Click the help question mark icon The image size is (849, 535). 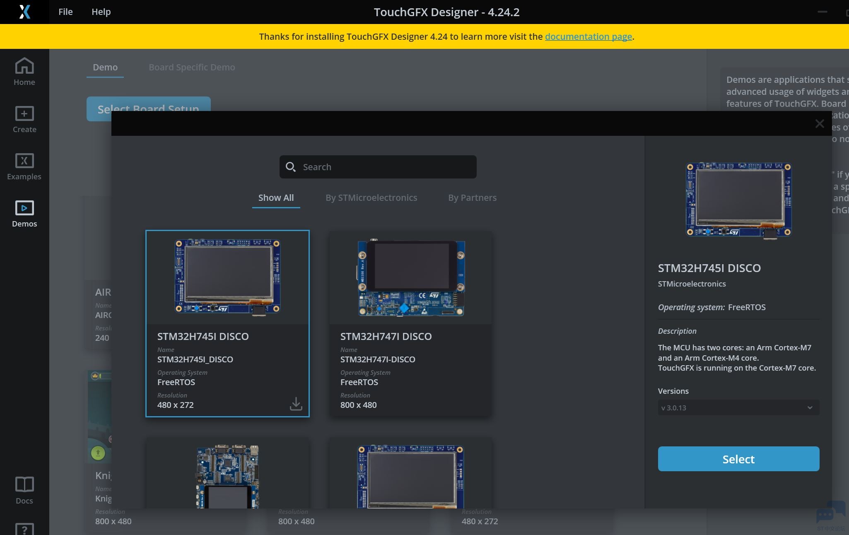24,529
